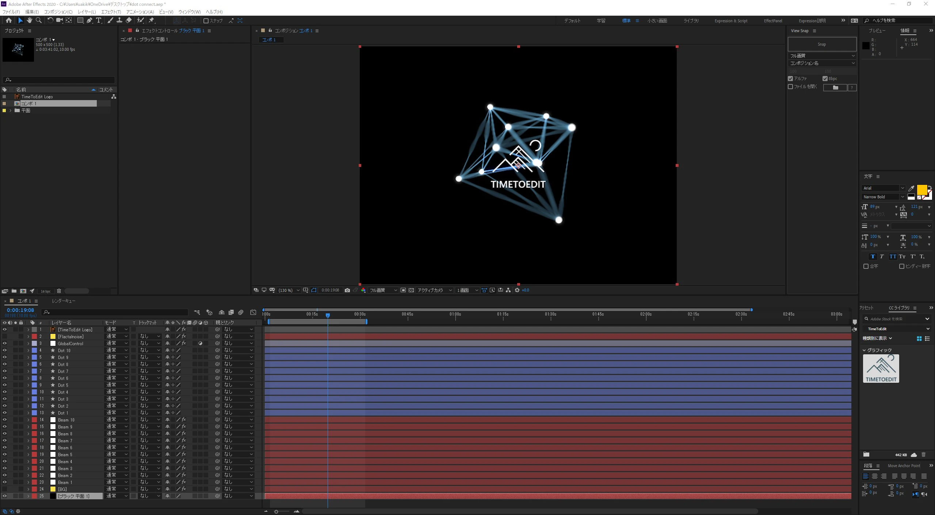The width and height of the screenshot is (935, 515).
Task: Toggle the transparency grid icon
Action: coord(411,290)
